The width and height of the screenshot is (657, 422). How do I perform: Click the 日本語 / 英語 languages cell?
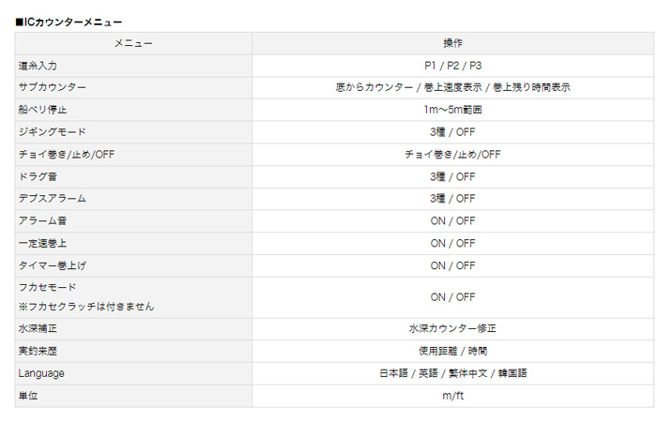click(452, 373)
